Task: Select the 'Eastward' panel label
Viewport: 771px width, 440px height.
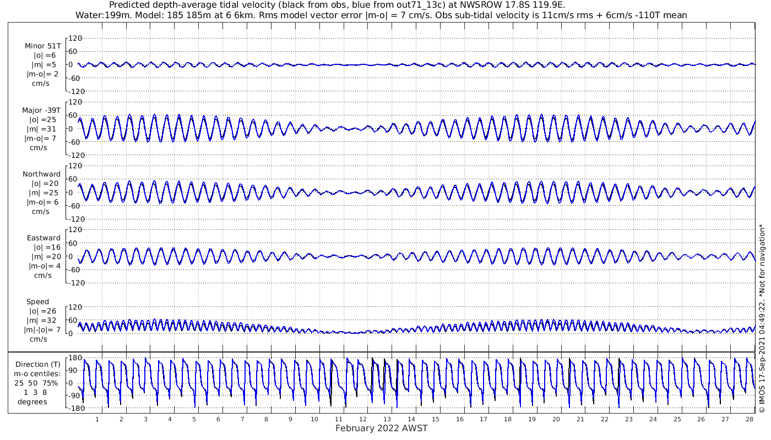Action: pyautogui.click(x=43, y=238)
